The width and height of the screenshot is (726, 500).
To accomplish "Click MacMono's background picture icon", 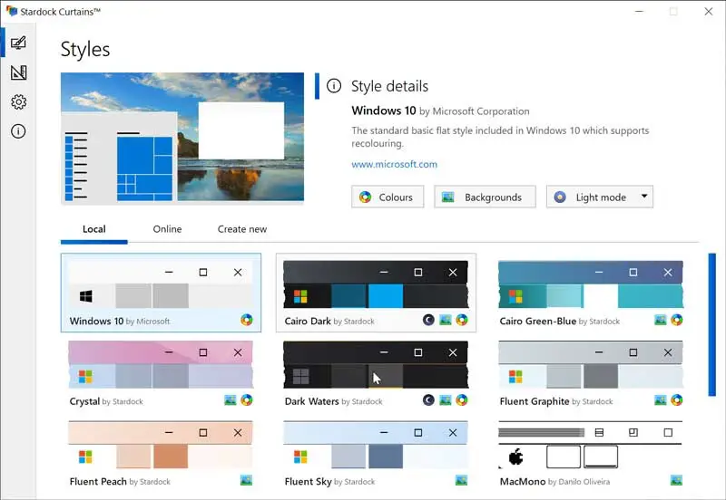I will tap(676, 481).
